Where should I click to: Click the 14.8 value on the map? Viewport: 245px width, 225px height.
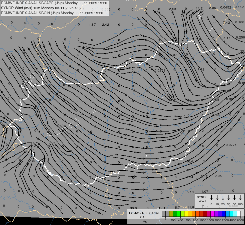(x=216, y=99)
